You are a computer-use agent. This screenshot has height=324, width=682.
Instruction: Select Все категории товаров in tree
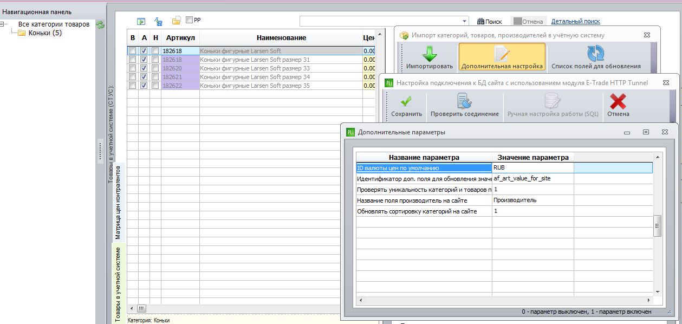[x=54, y=24]
